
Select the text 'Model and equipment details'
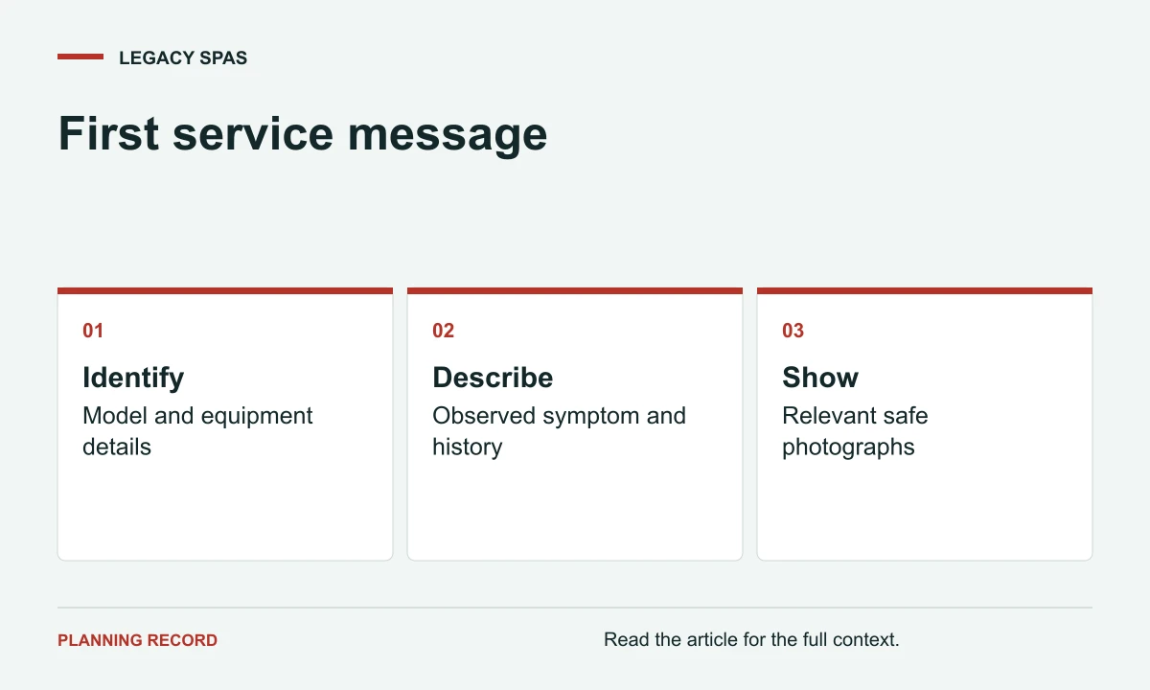(197, 431)
